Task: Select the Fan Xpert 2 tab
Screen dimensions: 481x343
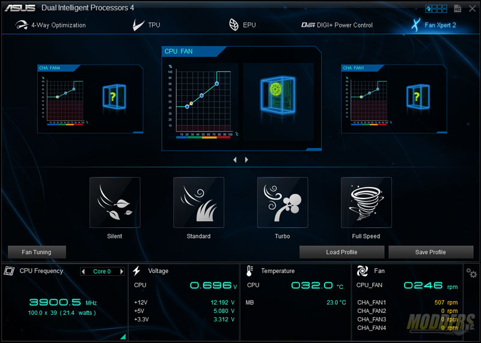Action: [x=433, y=25]
